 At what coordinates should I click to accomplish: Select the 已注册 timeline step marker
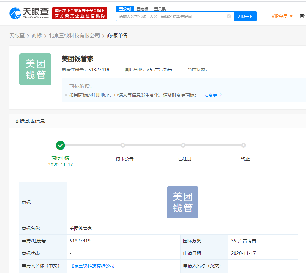pyautogui.click(x=183, y=145)
